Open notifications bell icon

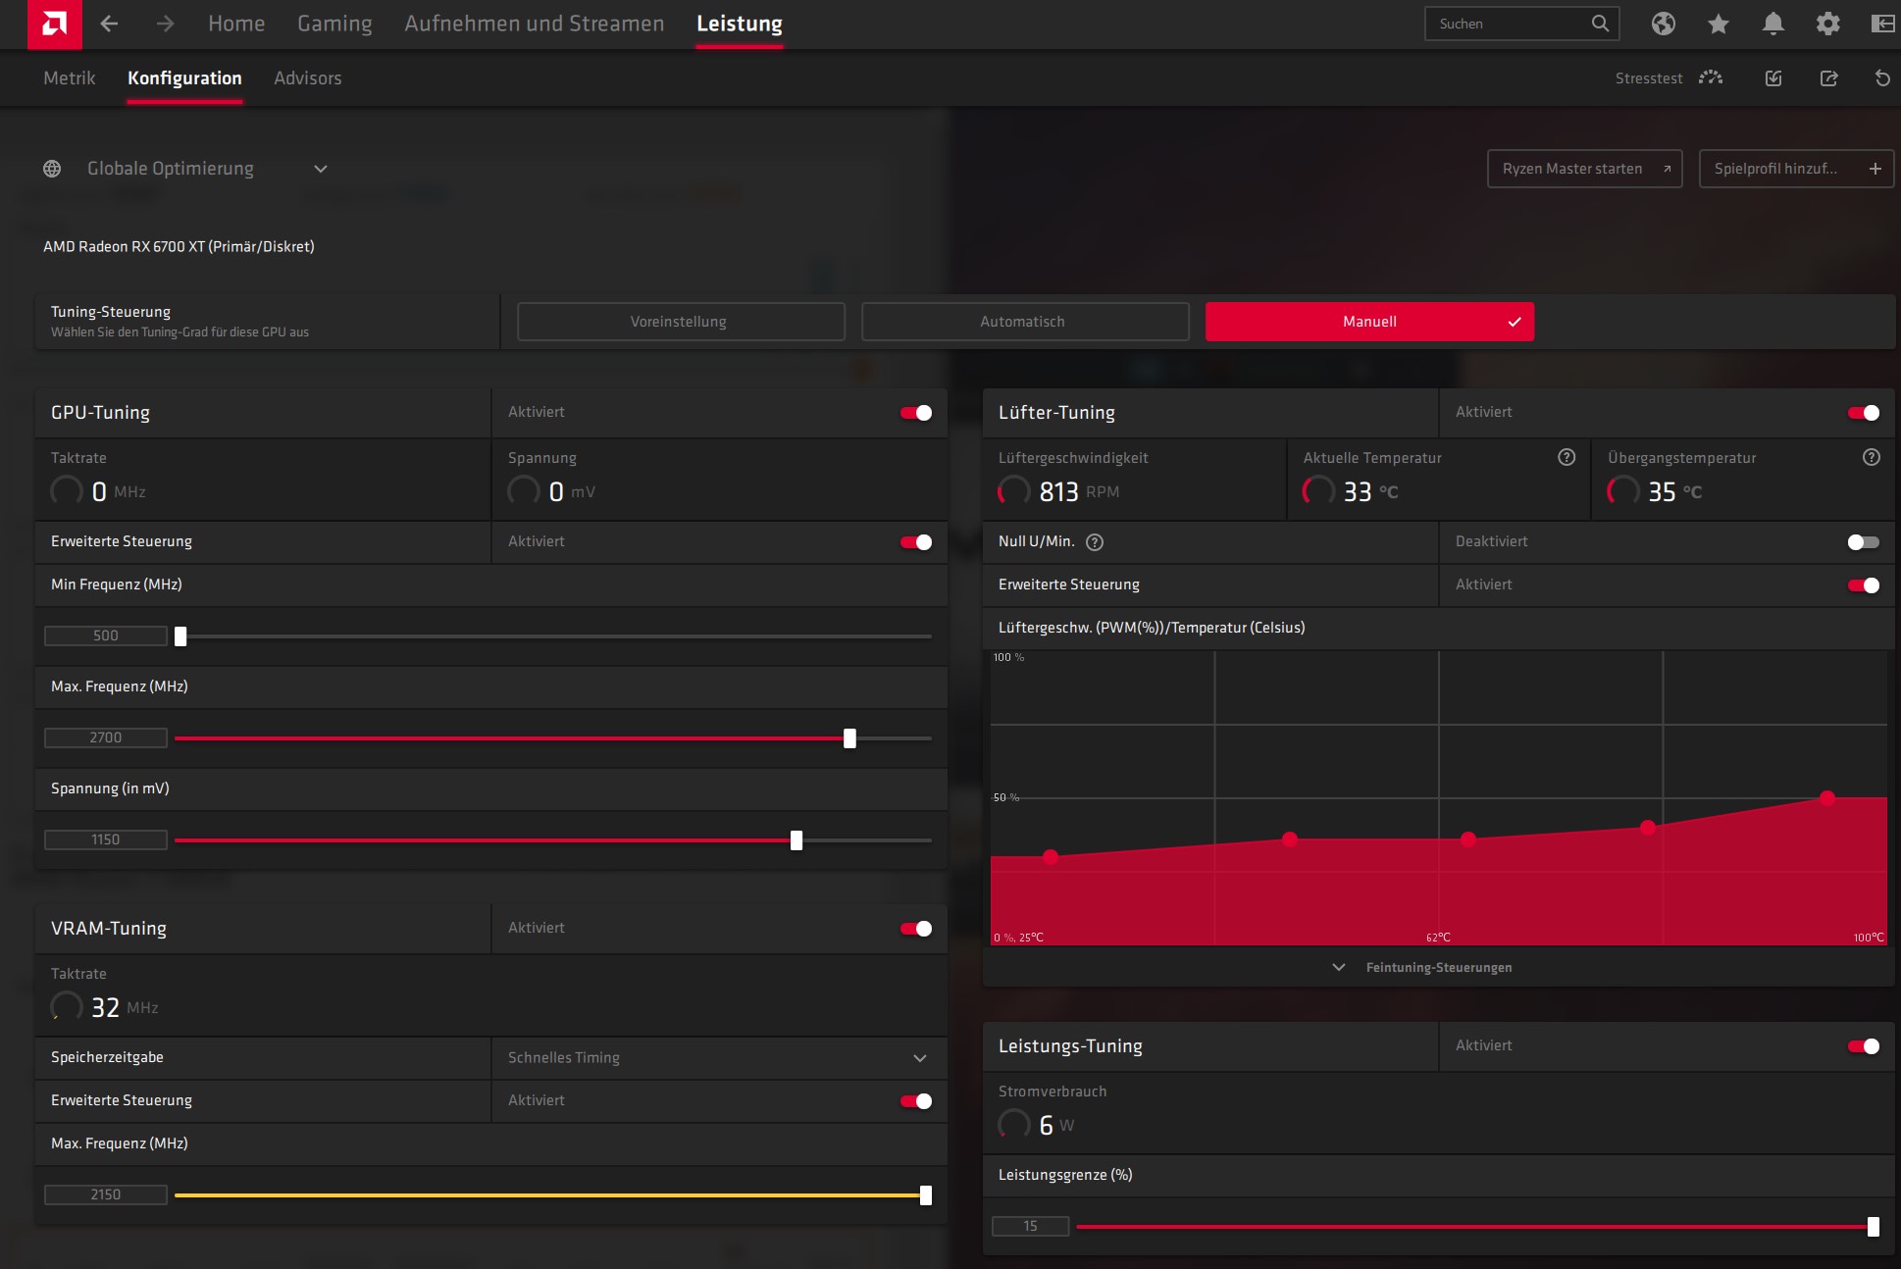tap(1773, 24)
